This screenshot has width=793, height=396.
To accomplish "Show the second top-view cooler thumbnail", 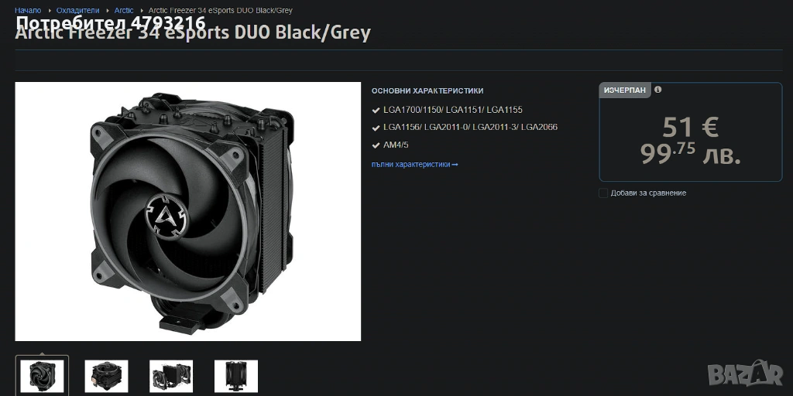I will (x=106, y=377).
